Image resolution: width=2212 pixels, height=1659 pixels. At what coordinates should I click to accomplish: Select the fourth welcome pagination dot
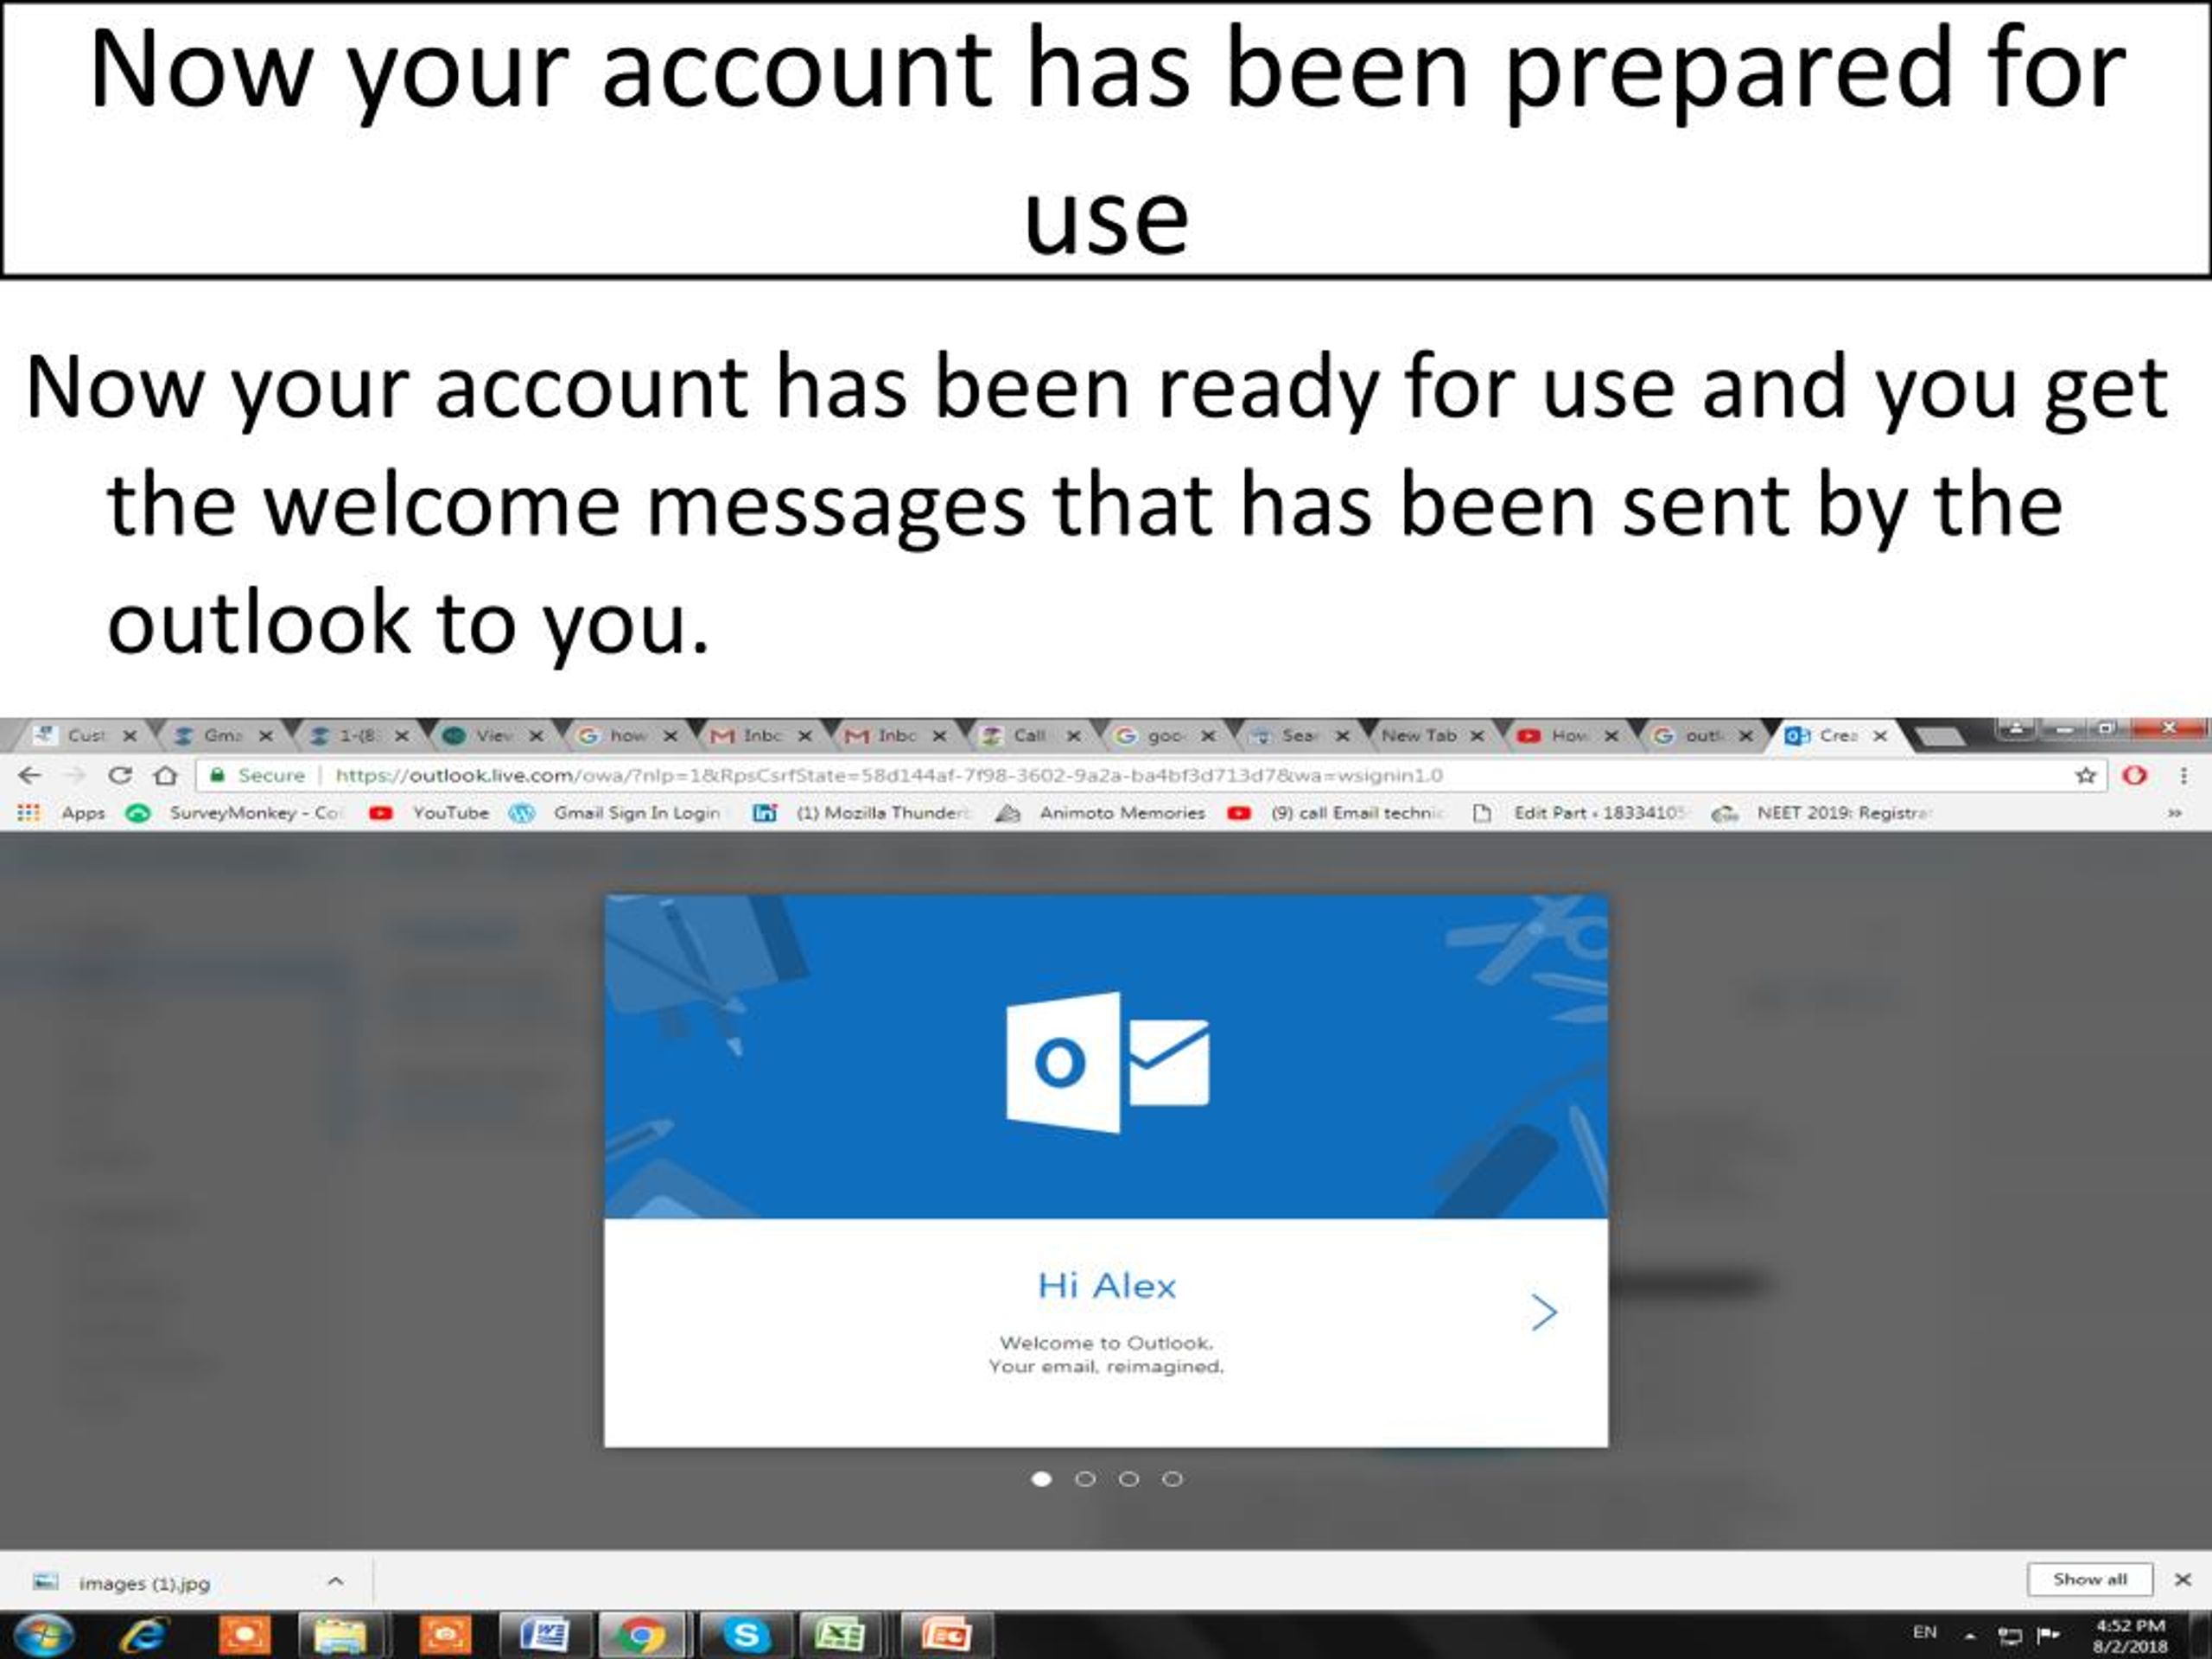tap(1173, 1479)
